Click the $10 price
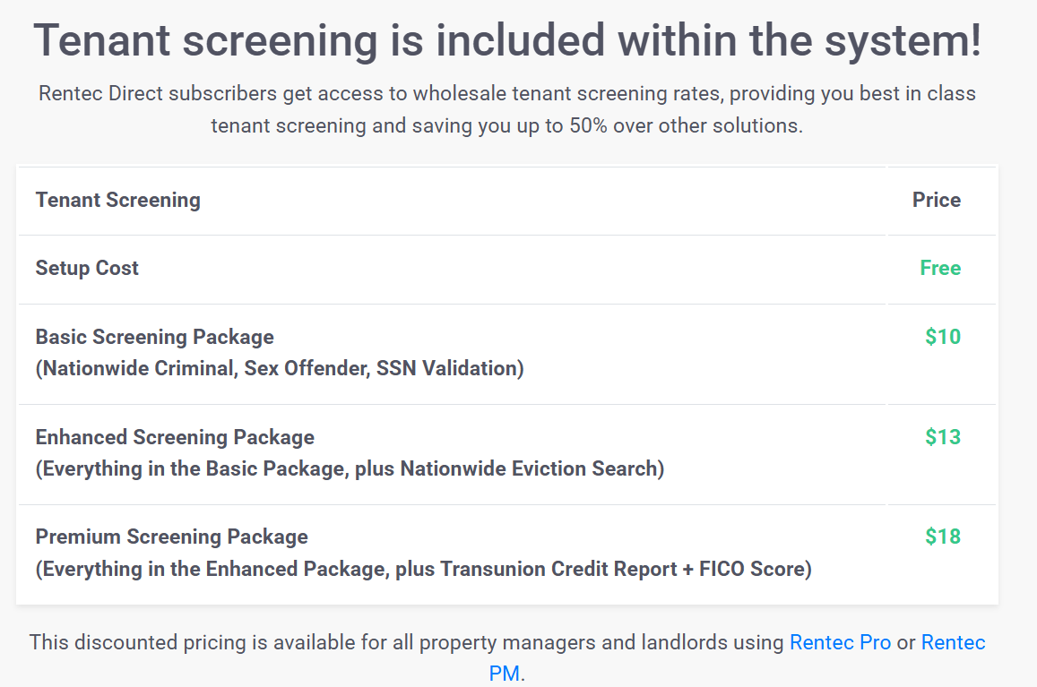Viewport: 1037px width, 687px height. (942, 337)
